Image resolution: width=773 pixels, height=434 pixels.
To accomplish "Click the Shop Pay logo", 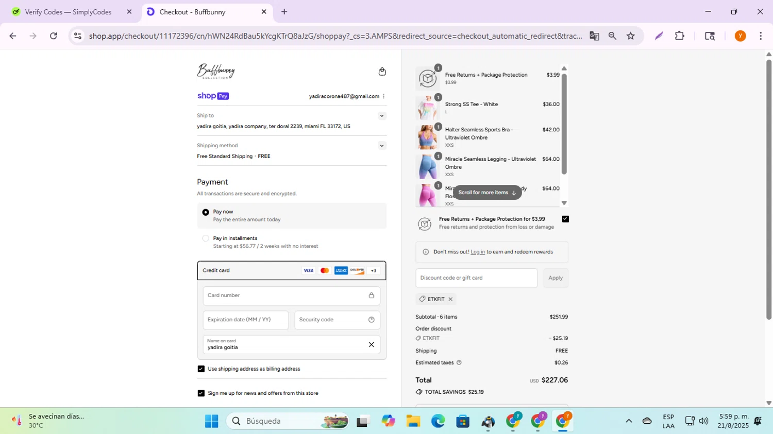I will 213,96.
